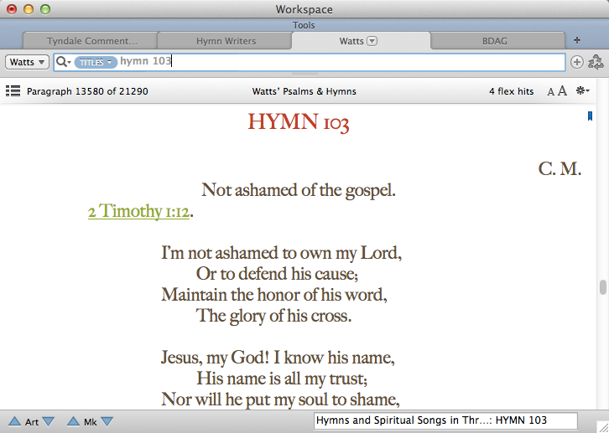609x433 pixels.
Task: Click line "Not ashamed of the gospel."
Action: (x=299, y=190)
